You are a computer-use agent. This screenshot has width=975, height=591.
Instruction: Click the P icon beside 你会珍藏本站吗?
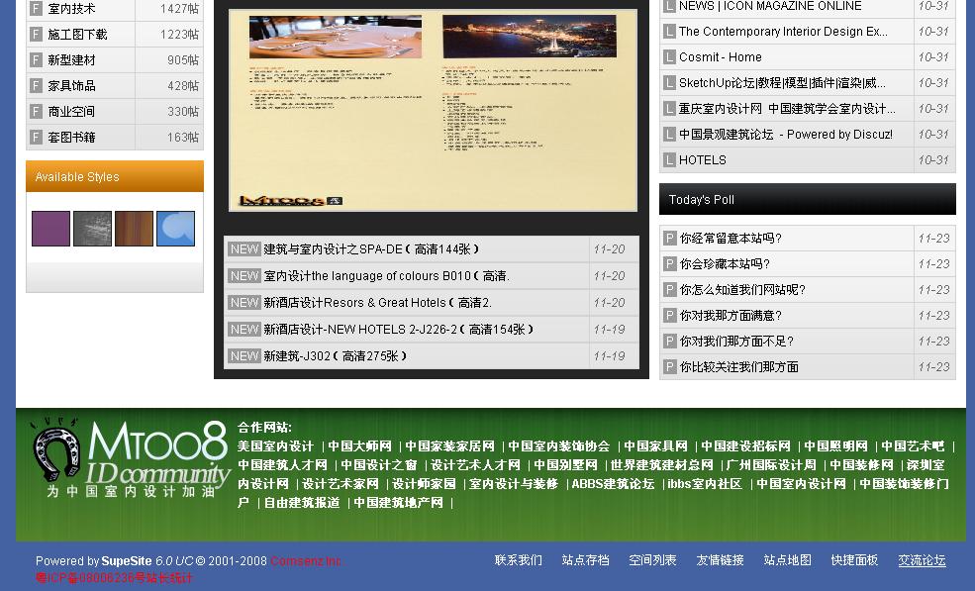tap(670, 263)
